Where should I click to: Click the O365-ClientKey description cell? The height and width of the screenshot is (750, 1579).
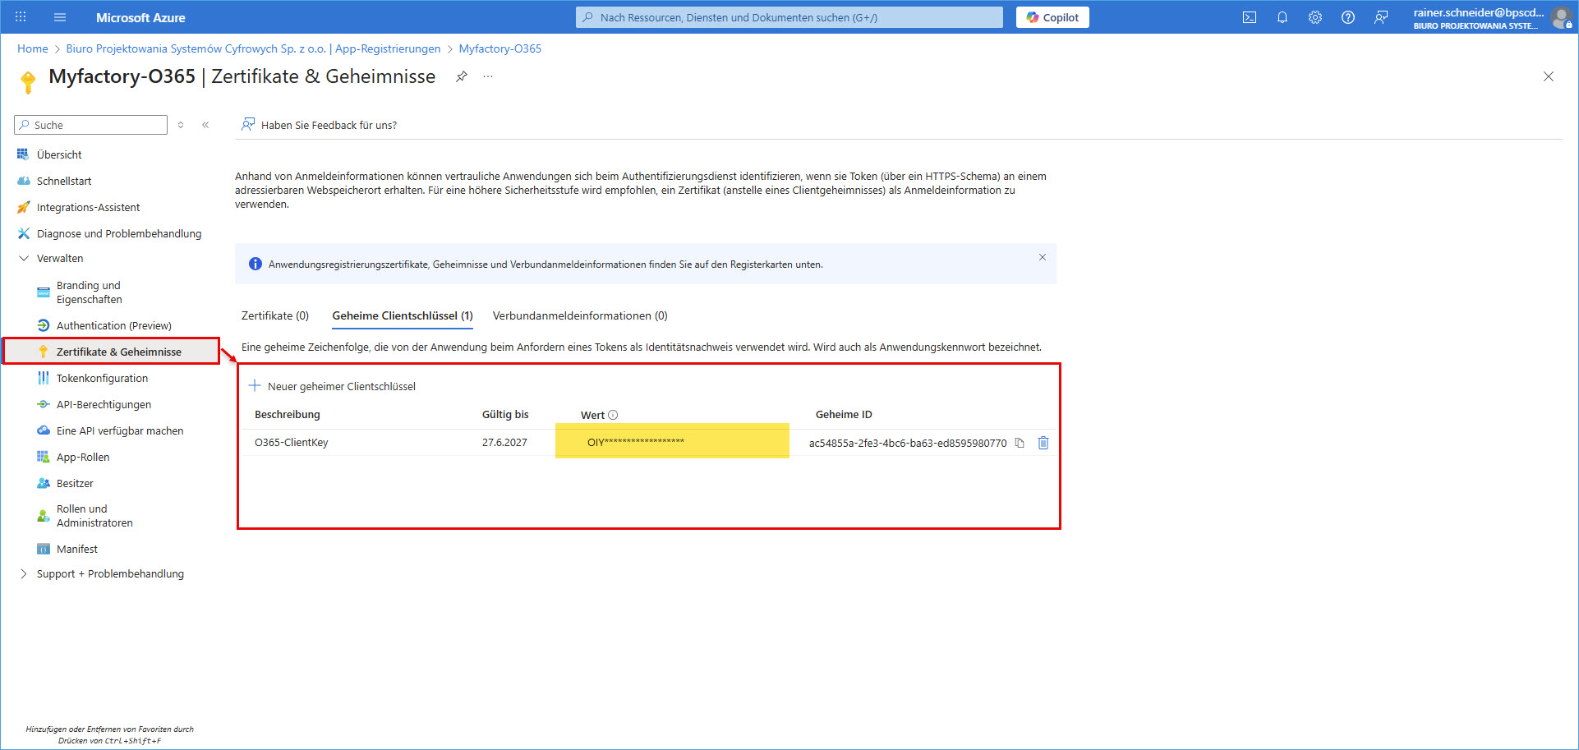click(x=292, y=442)
